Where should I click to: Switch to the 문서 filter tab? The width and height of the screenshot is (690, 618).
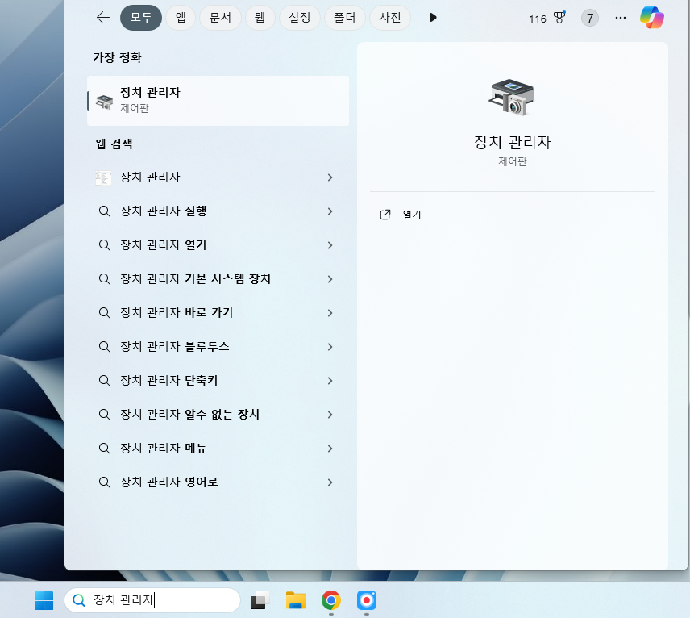click(220, 18)
